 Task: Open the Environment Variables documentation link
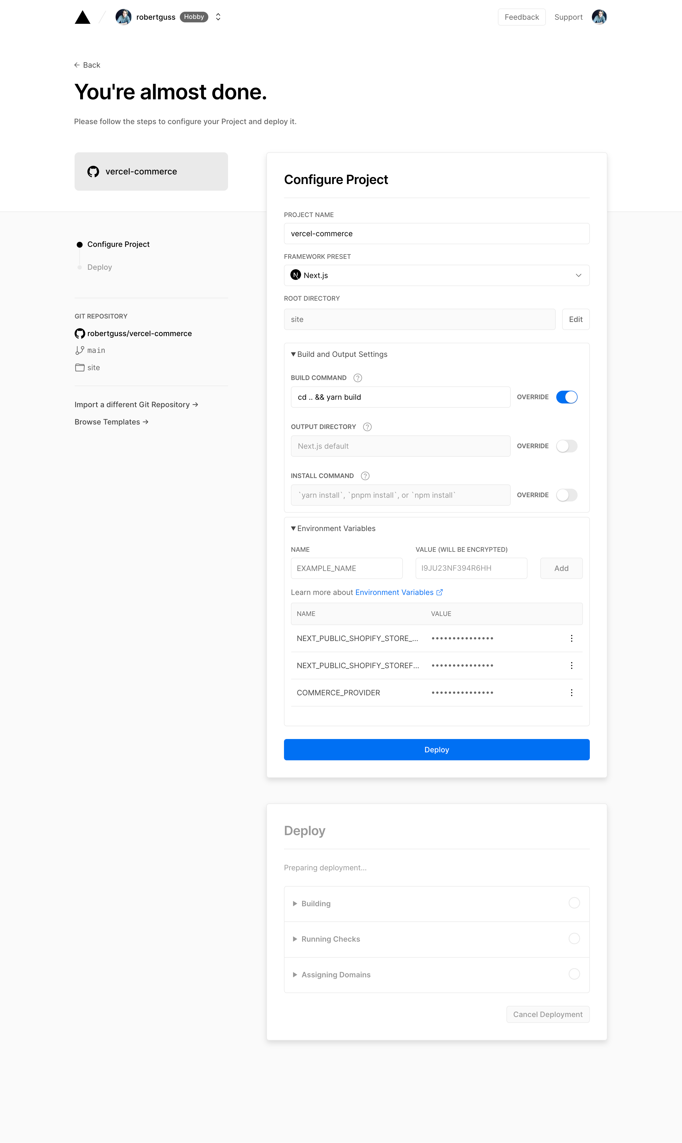click(399, 593)
